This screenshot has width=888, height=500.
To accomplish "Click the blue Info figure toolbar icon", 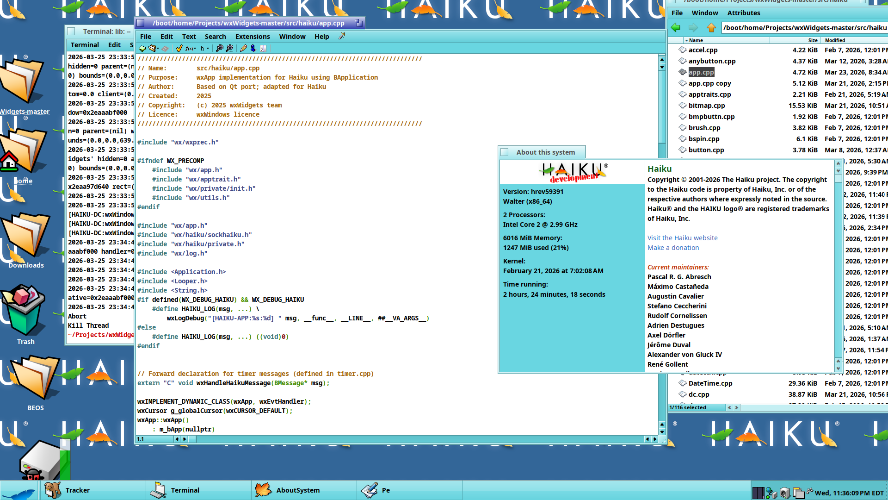I will (253, 48).
